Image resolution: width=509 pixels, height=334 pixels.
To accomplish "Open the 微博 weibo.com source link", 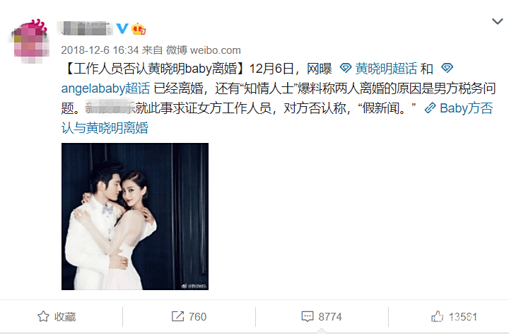I will (x=204, y=50).
